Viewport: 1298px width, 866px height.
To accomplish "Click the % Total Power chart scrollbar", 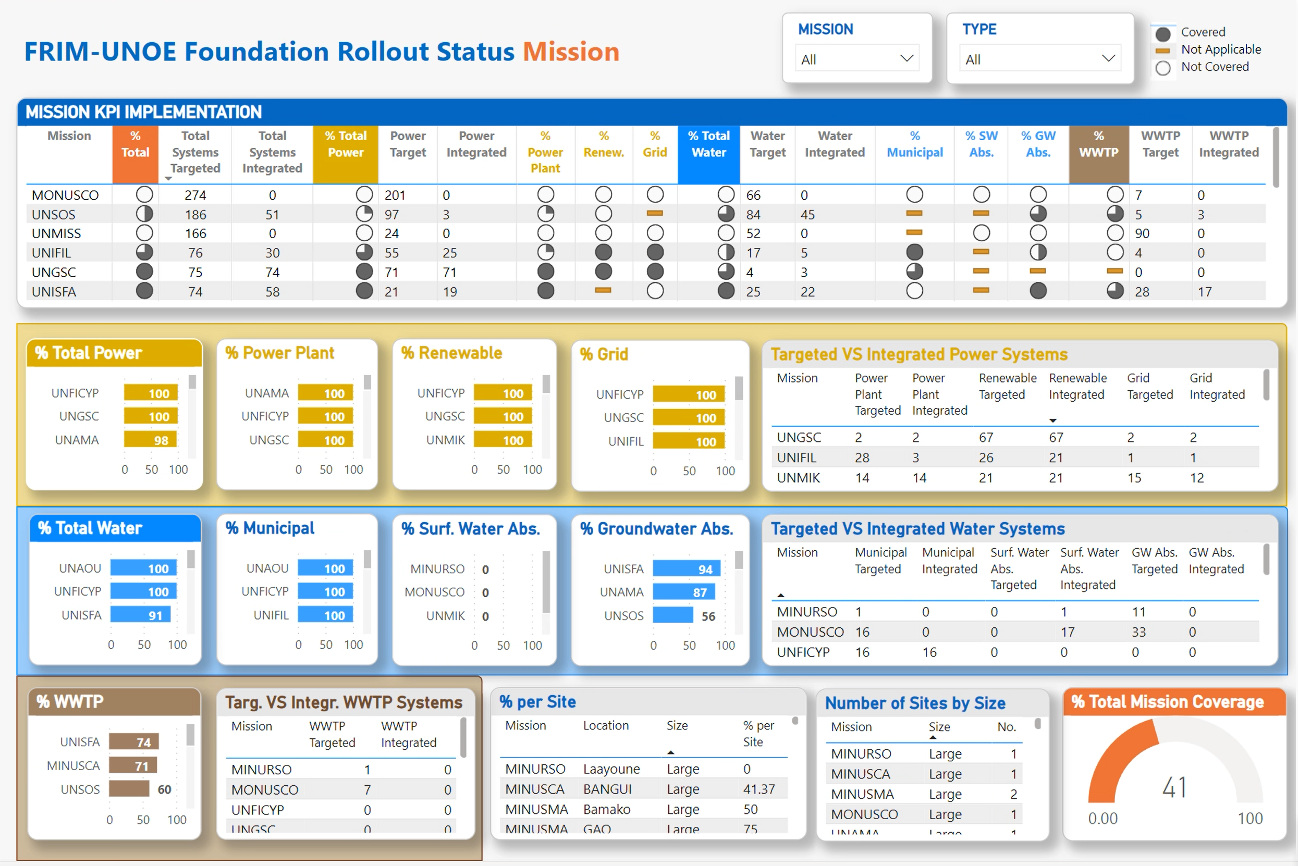I will pyautogui.click(x=192, y=382).
